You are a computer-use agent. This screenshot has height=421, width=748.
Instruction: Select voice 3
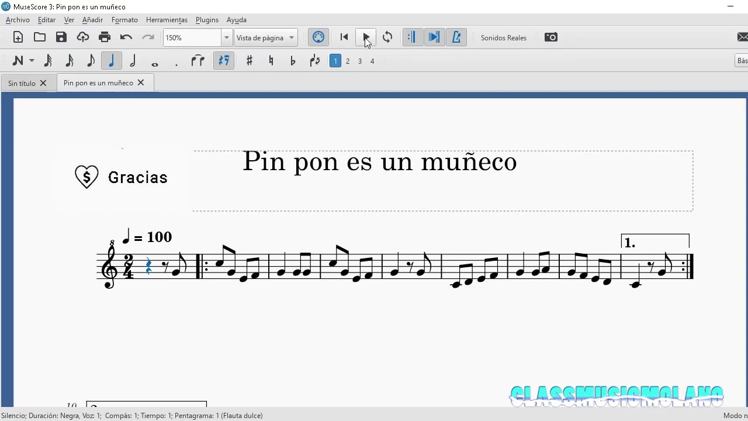click(x=360, y=61)
